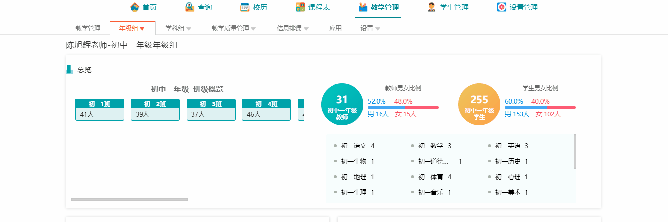Open the 校历 top menu item
668x222 pixels.
[254, 7]
